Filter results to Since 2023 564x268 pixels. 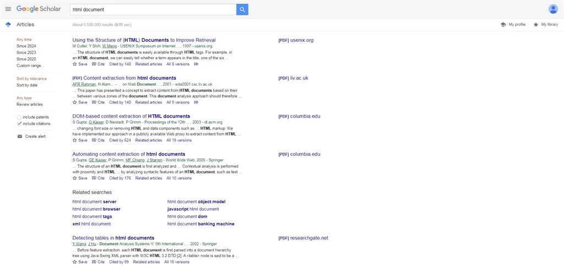tap(26, 53)
